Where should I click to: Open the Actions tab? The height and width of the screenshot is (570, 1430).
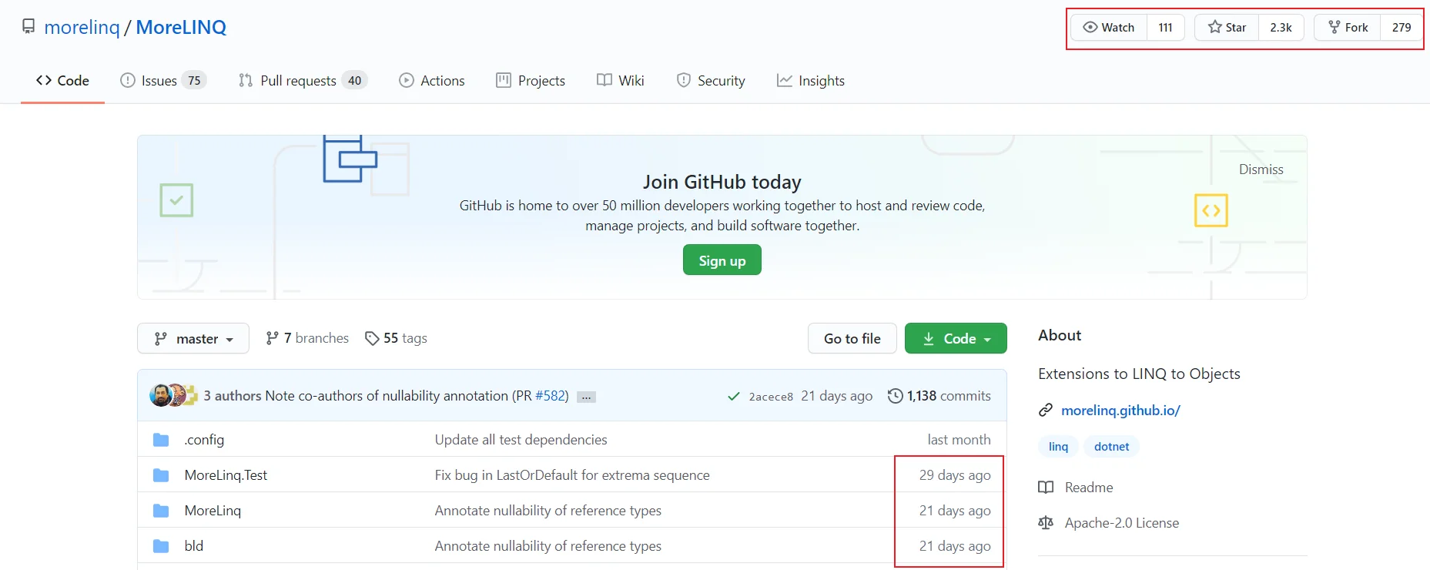pyautogui.click(x=432, y=81)
